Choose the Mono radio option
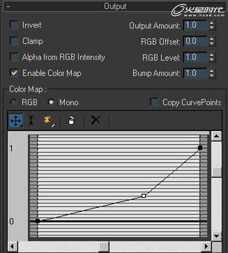Image resolution: width=228 pixels, height=253 pixels. pyautogui.click(x=51, y=102)
